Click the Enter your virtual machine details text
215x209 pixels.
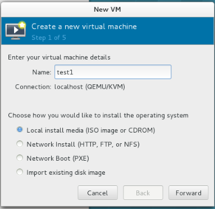(x=59, y=57)
